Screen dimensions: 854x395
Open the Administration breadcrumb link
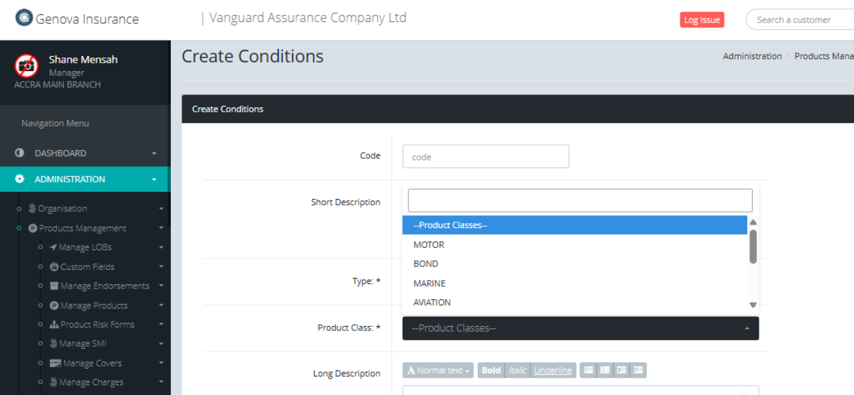click(752, 56)
